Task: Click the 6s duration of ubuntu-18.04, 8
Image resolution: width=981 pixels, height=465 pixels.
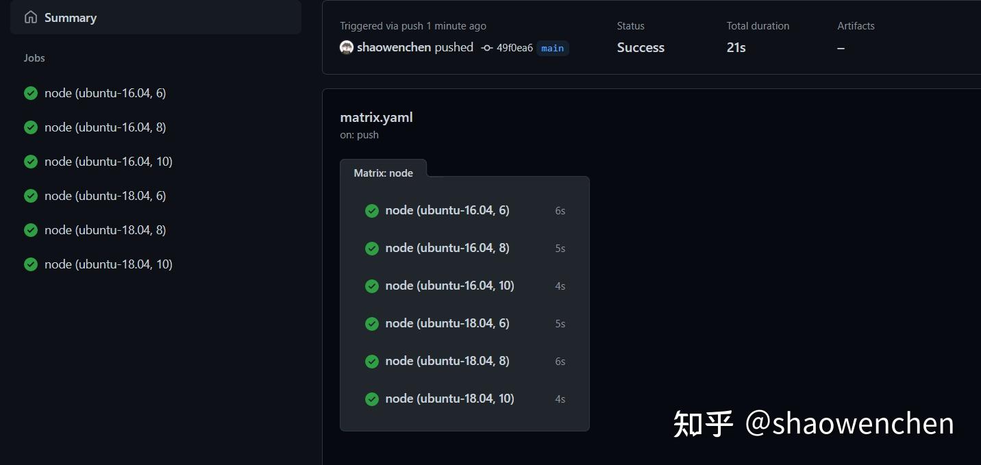Action: pos(560,362)
